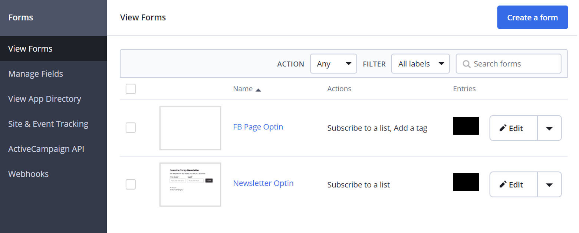Open ActiveCampaign API settings
The image size is (579, 233).
[x=46, y=149]
